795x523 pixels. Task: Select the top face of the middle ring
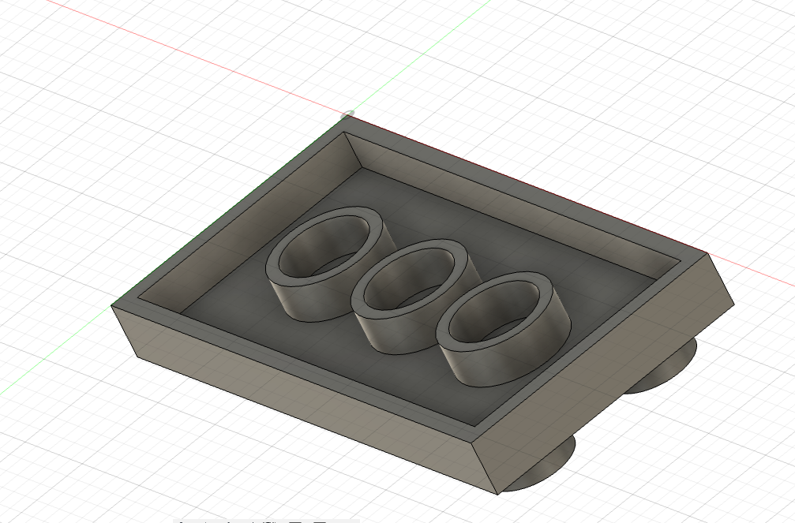point(360,295)
